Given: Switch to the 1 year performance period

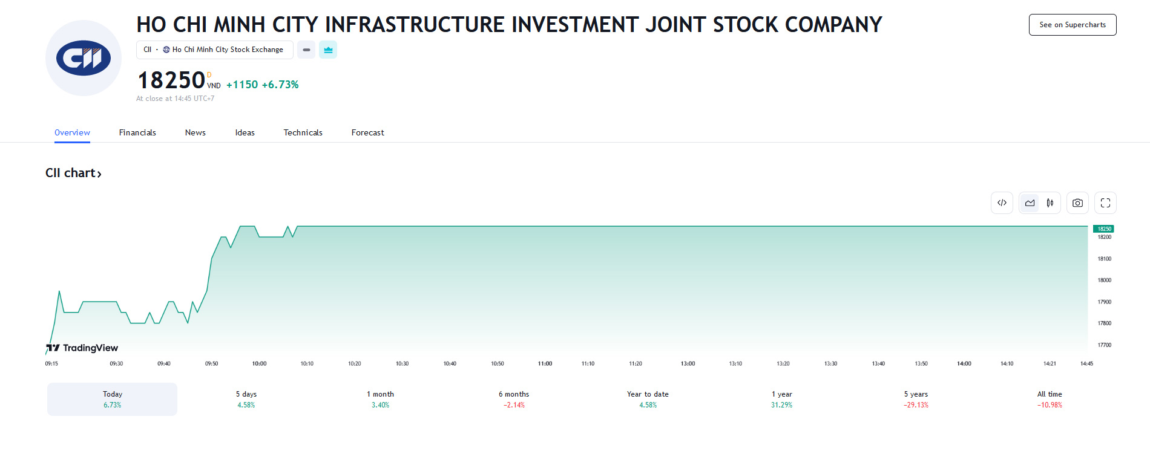Looking at the screenshot, I should (x=781, y=399).
